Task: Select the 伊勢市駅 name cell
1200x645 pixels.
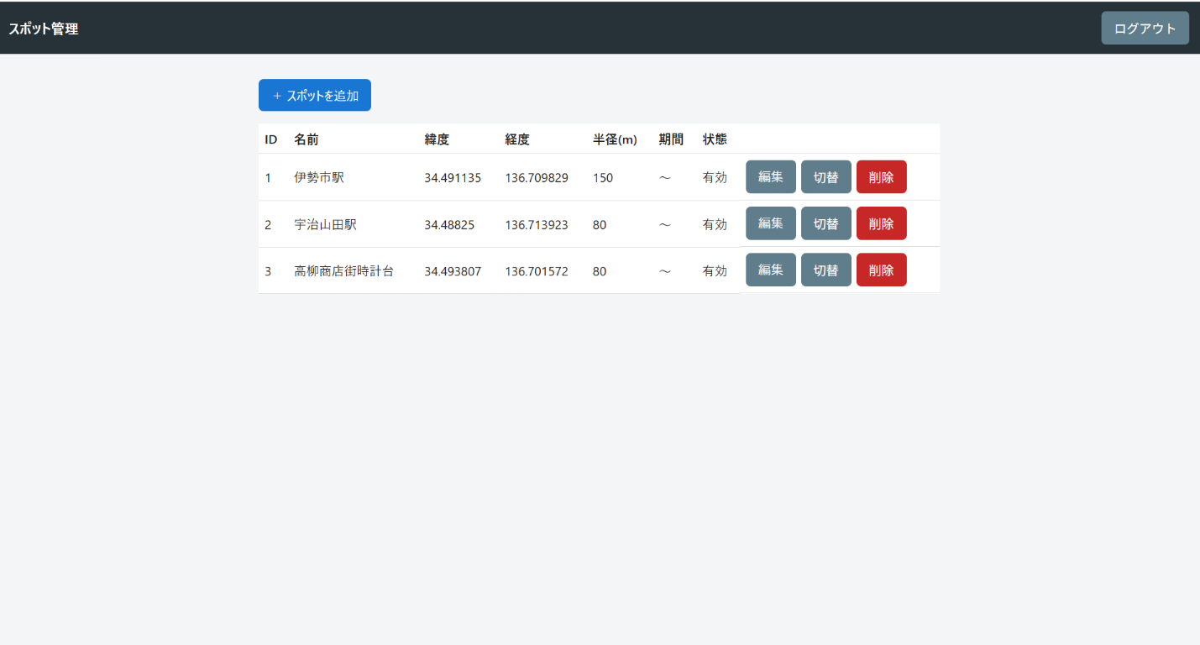Action: point(319,178)
